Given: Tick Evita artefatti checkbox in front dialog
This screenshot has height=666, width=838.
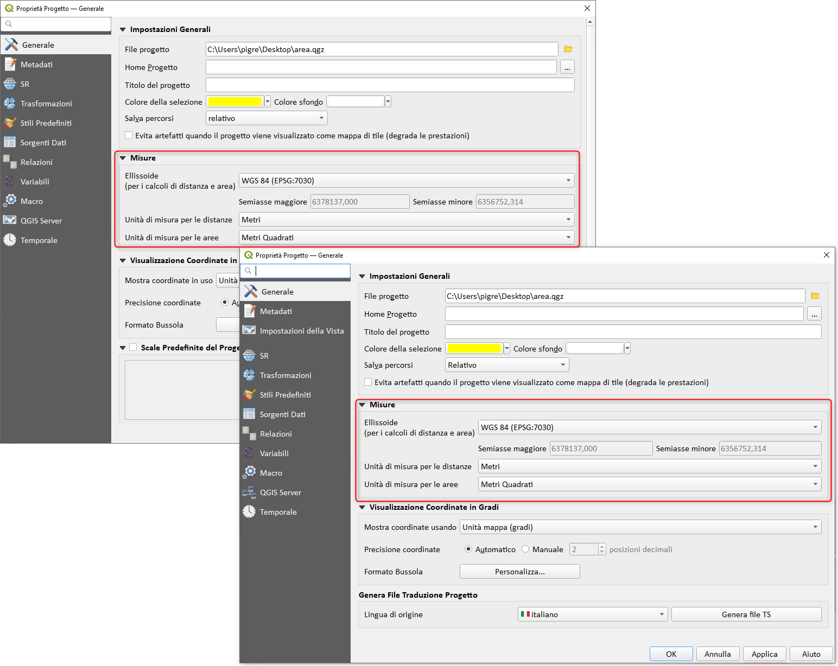Looking at the screenshot, I should click(368, 382).
